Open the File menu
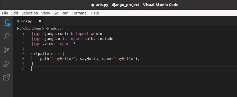The height and width of the screenshot is (97, 237). (5, 13)
